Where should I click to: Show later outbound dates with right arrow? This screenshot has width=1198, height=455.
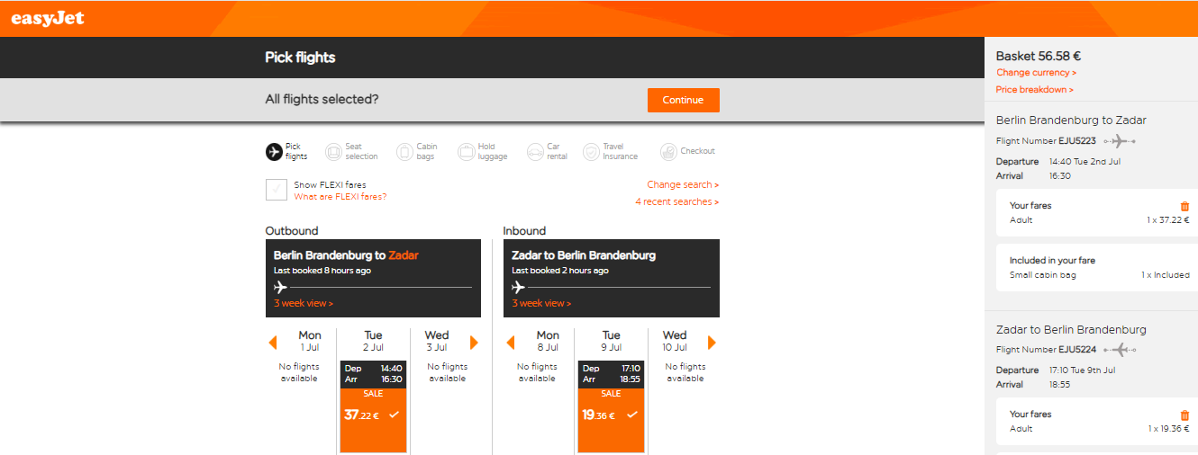tap(473, 343)
